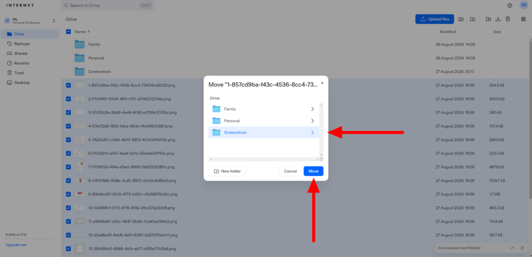
Task: Open the workspace switcher chevron
Action: [x=53, y=20]
